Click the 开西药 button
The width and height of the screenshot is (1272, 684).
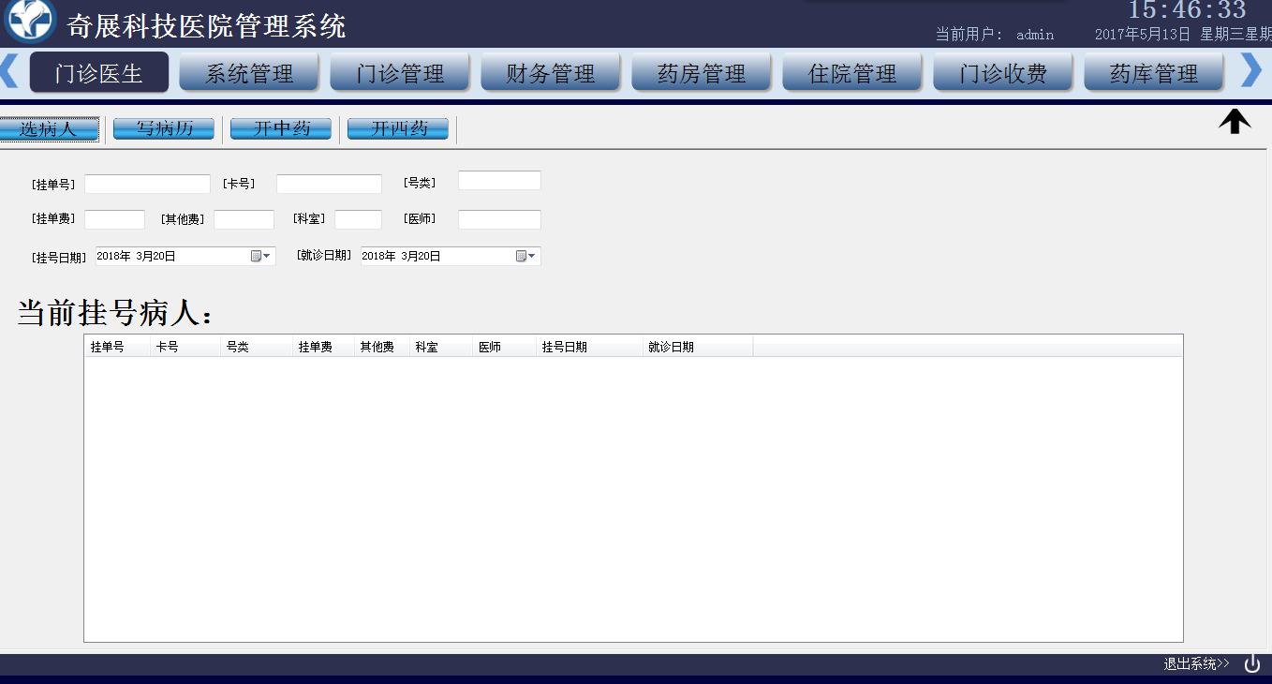coord(398,129)
